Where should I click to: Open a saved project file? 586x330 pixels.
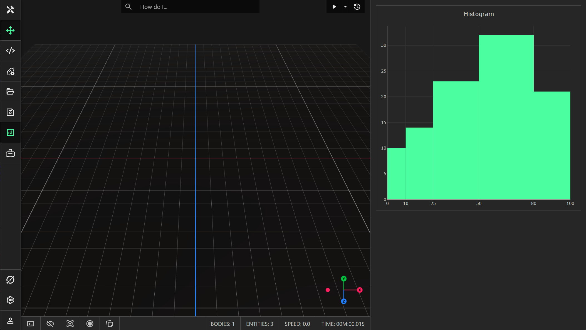[10, 91]
